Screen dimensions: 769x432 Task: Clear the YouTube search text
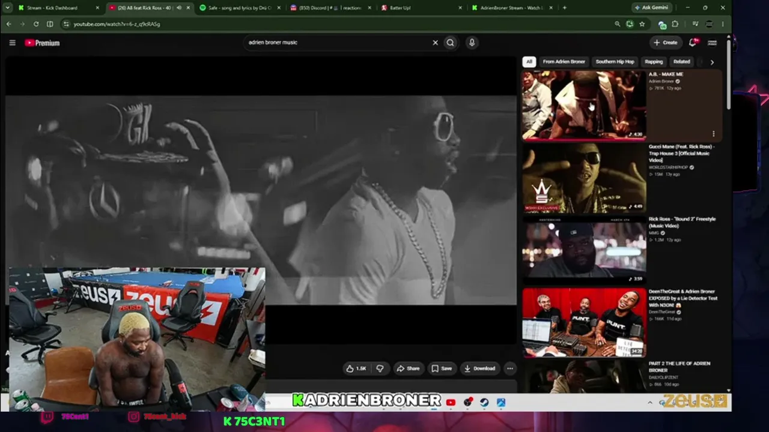click(436, 43)
